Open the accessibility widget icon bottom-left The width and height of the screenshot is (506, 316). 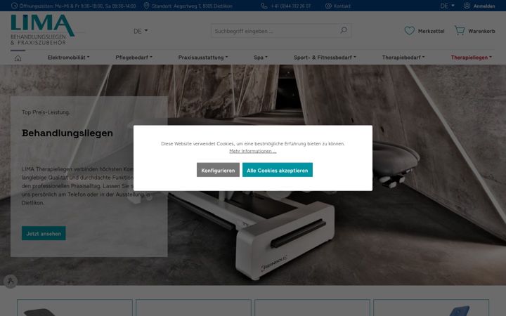pyautogui.click(x=11, y=282)
